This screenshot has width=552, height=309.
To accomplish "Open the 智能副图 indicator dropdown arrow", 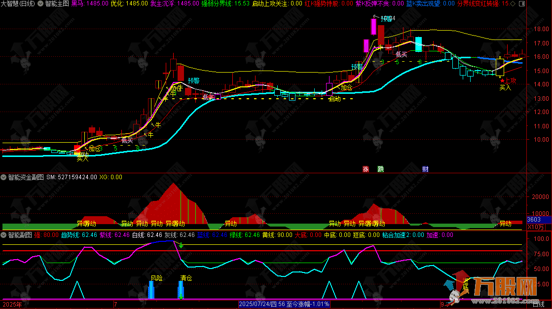I will 4,235.
